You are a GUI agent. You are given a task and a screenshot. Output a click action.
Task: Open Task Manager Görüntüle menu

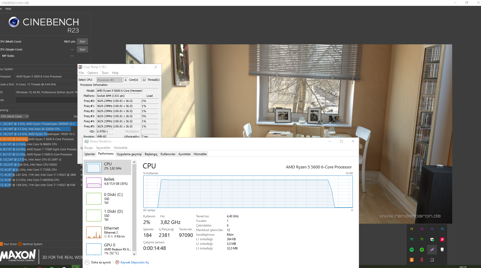(121, 148)
